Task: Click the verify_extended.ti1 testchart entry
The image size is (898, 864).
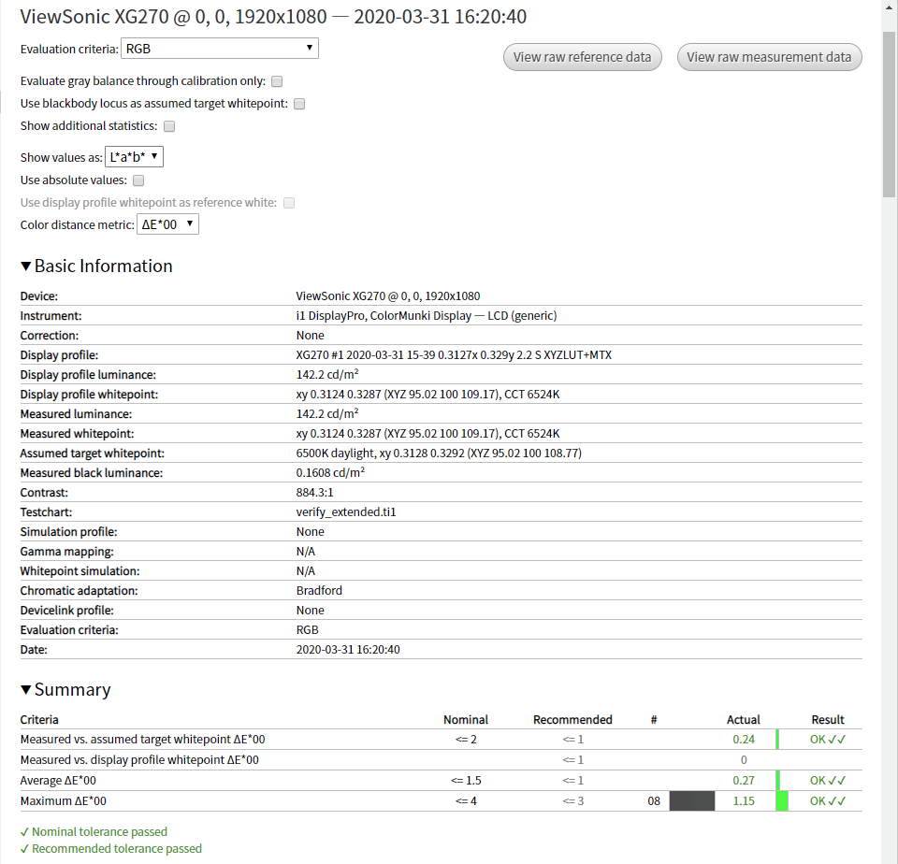Action: click(348, 511)
